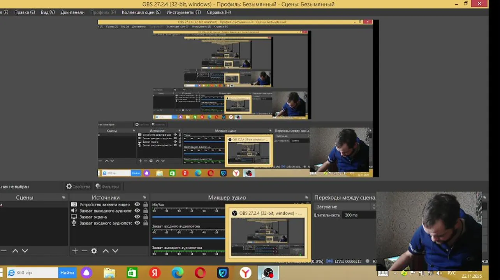Adjust Захват входного аудиопотока mixer volume slider

[x=188, y=238]
